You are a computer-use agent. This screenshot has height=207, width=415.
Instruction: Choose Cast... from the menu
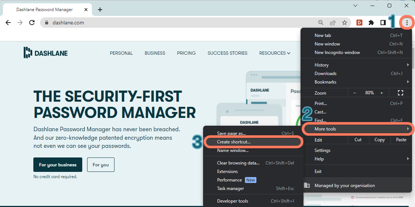(x=356, y=112)
